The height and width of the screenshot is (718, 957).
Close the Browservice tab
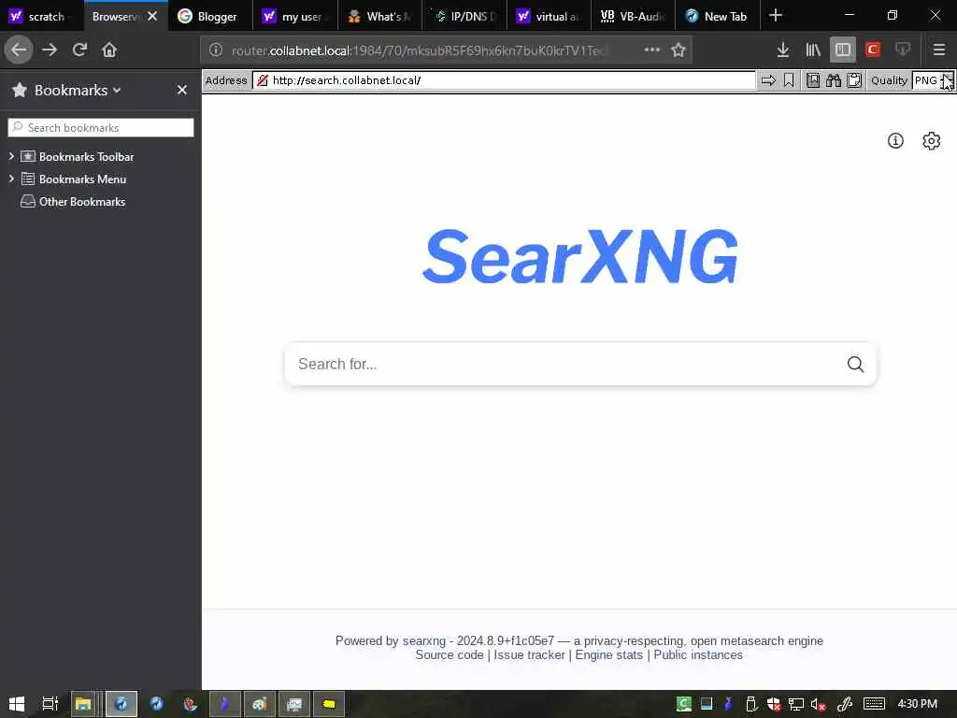(x=152, y=16)
